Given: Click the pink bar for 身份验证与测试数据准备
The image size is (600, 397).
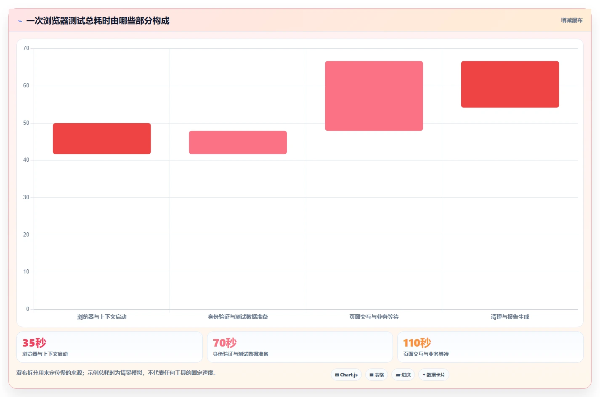Looking at the screenshot, I should tap(238, 142).
